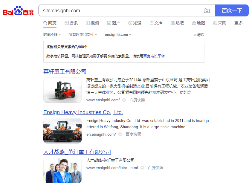
Task: Click the orange wheel loader thumbnail
Action: click(62, 131)
